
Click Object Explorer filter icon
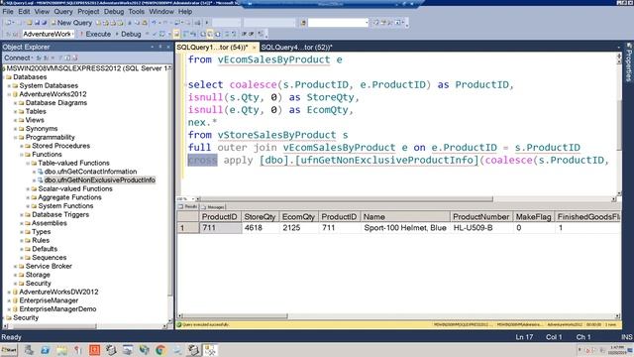pos(60,58)
